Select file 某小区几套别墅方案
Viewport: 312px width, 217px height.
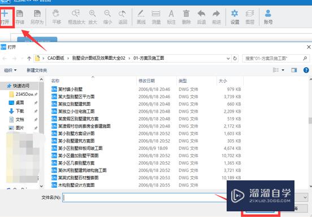point(76,163)
